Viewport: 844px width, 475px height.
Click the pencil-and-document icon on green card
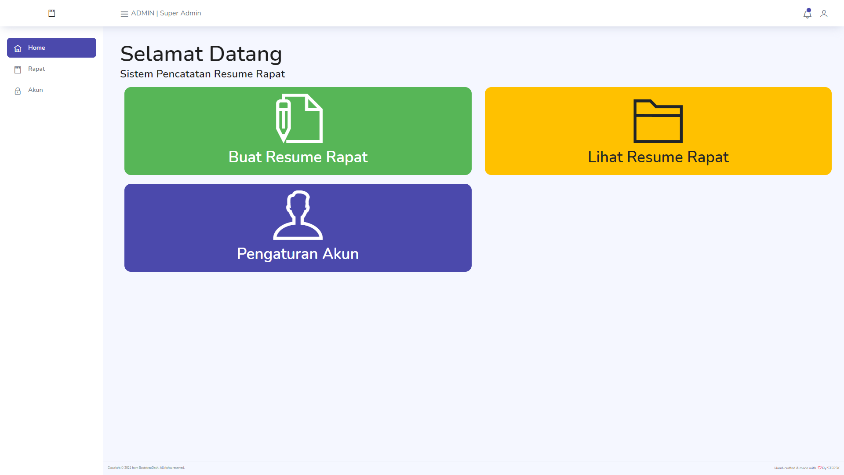(299, 118)
